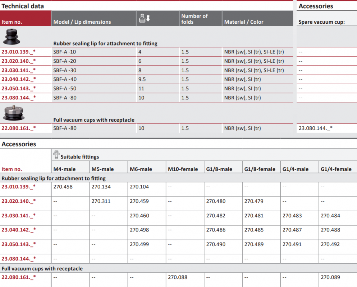
Task: Select item 23.050.143._* in Technical data
Action: [18, 88]
